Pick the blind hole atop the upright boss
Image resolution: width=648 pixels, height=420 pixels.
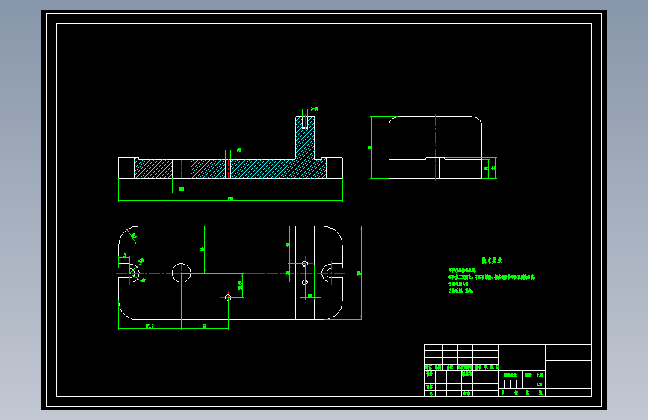click(x=305, y=122)
